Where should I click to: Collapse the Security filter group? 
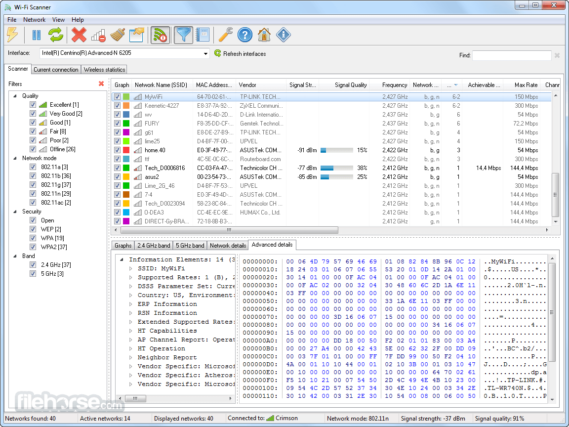(15, 212)
